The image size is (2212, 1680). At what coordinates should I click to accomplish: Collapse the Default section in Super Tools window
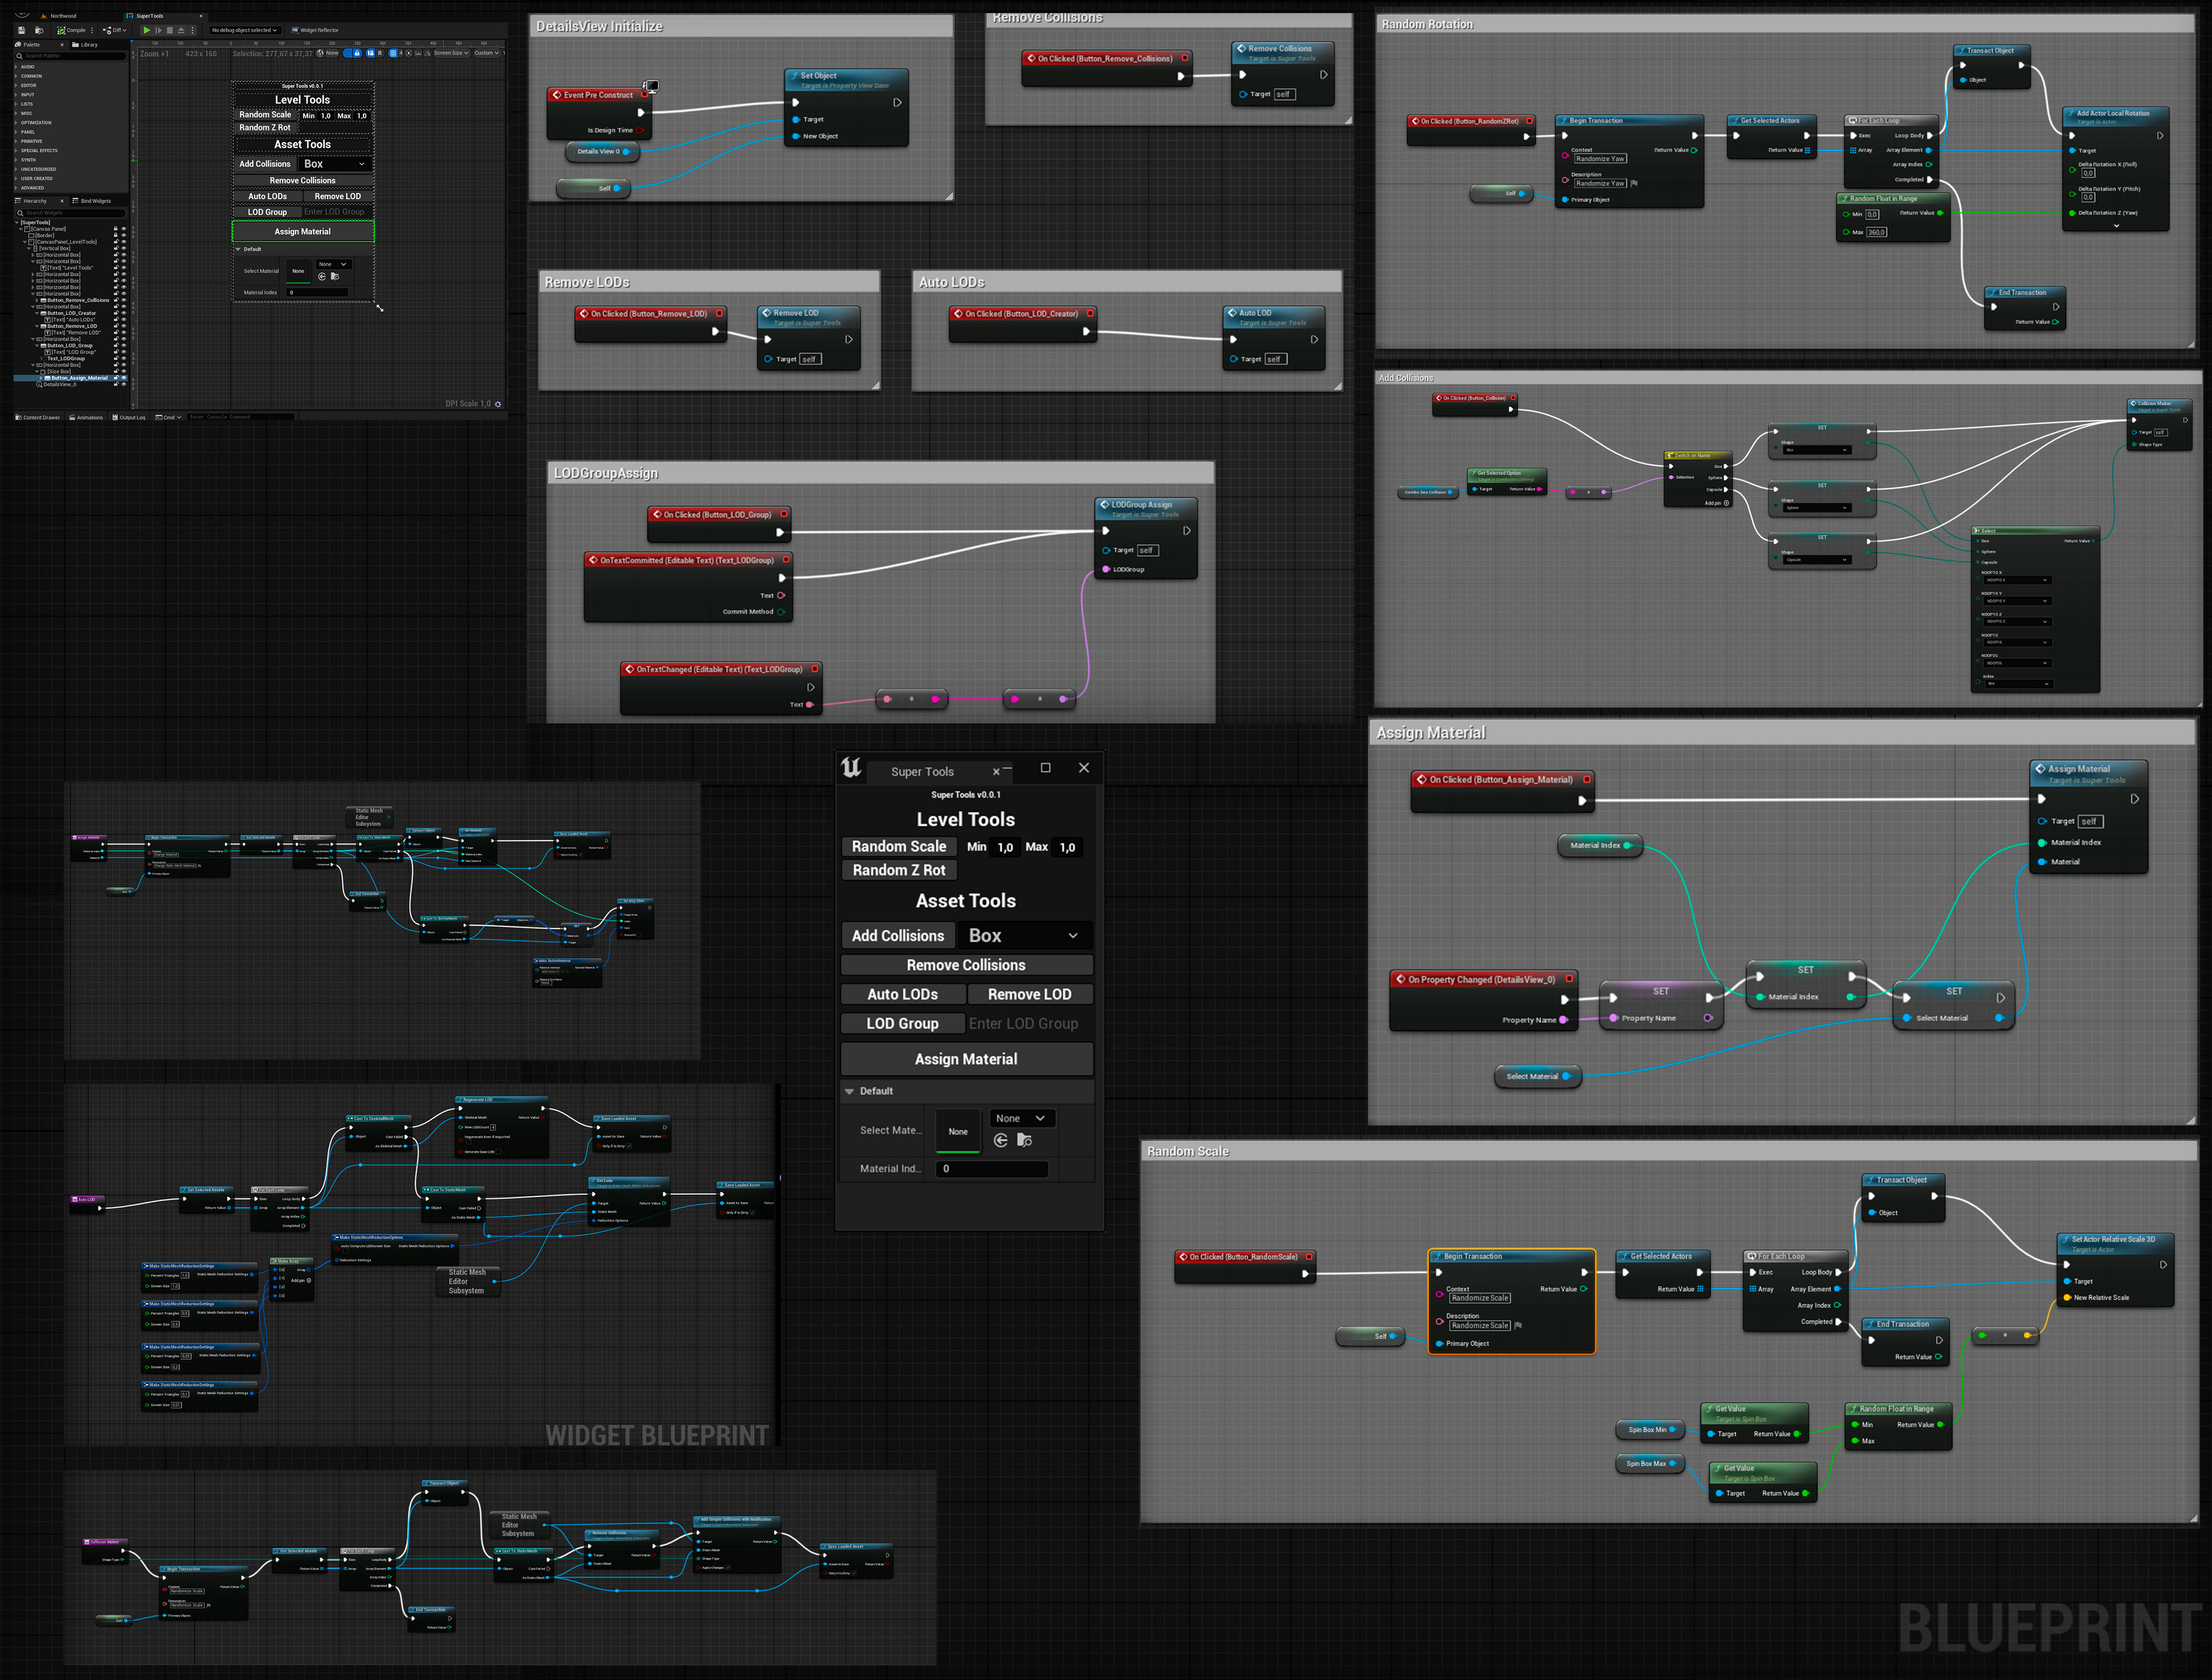point(850,1091)
